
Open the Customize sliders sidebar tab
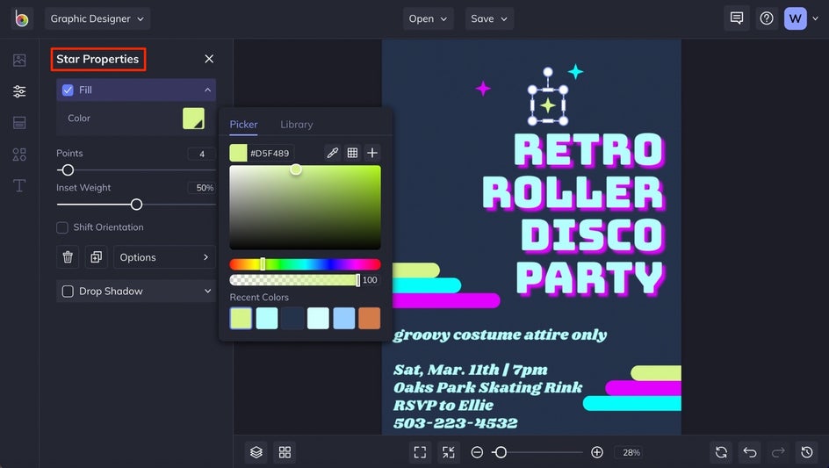19,91
